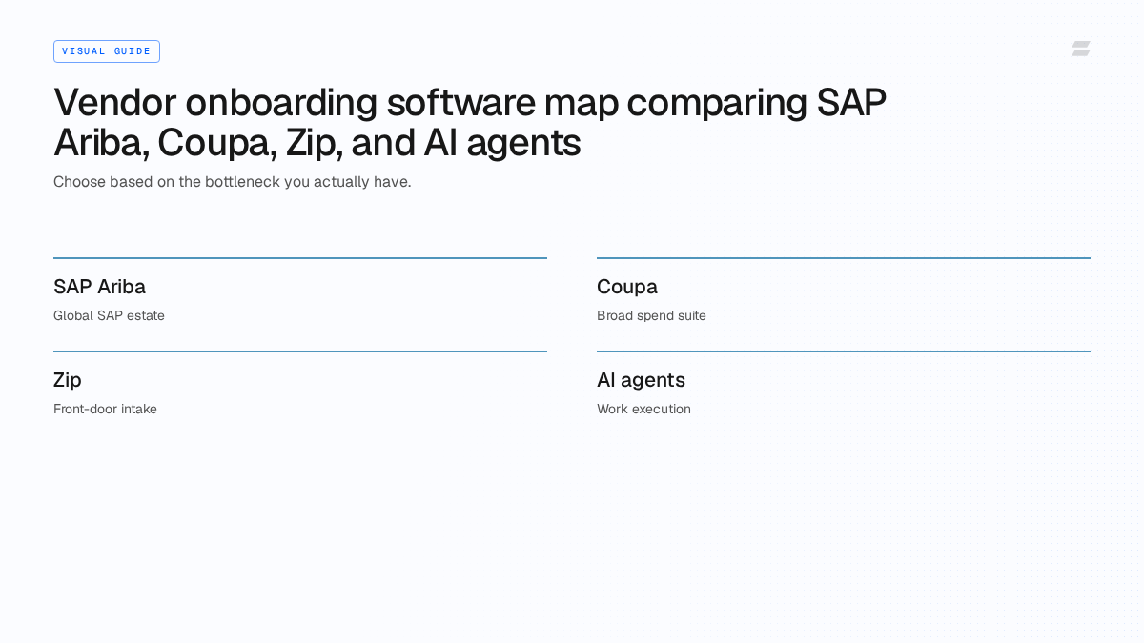The height and width of the screenshot is (643, 1144).
Task: Open the Coupa heading
Action: (x=626, y=287)
